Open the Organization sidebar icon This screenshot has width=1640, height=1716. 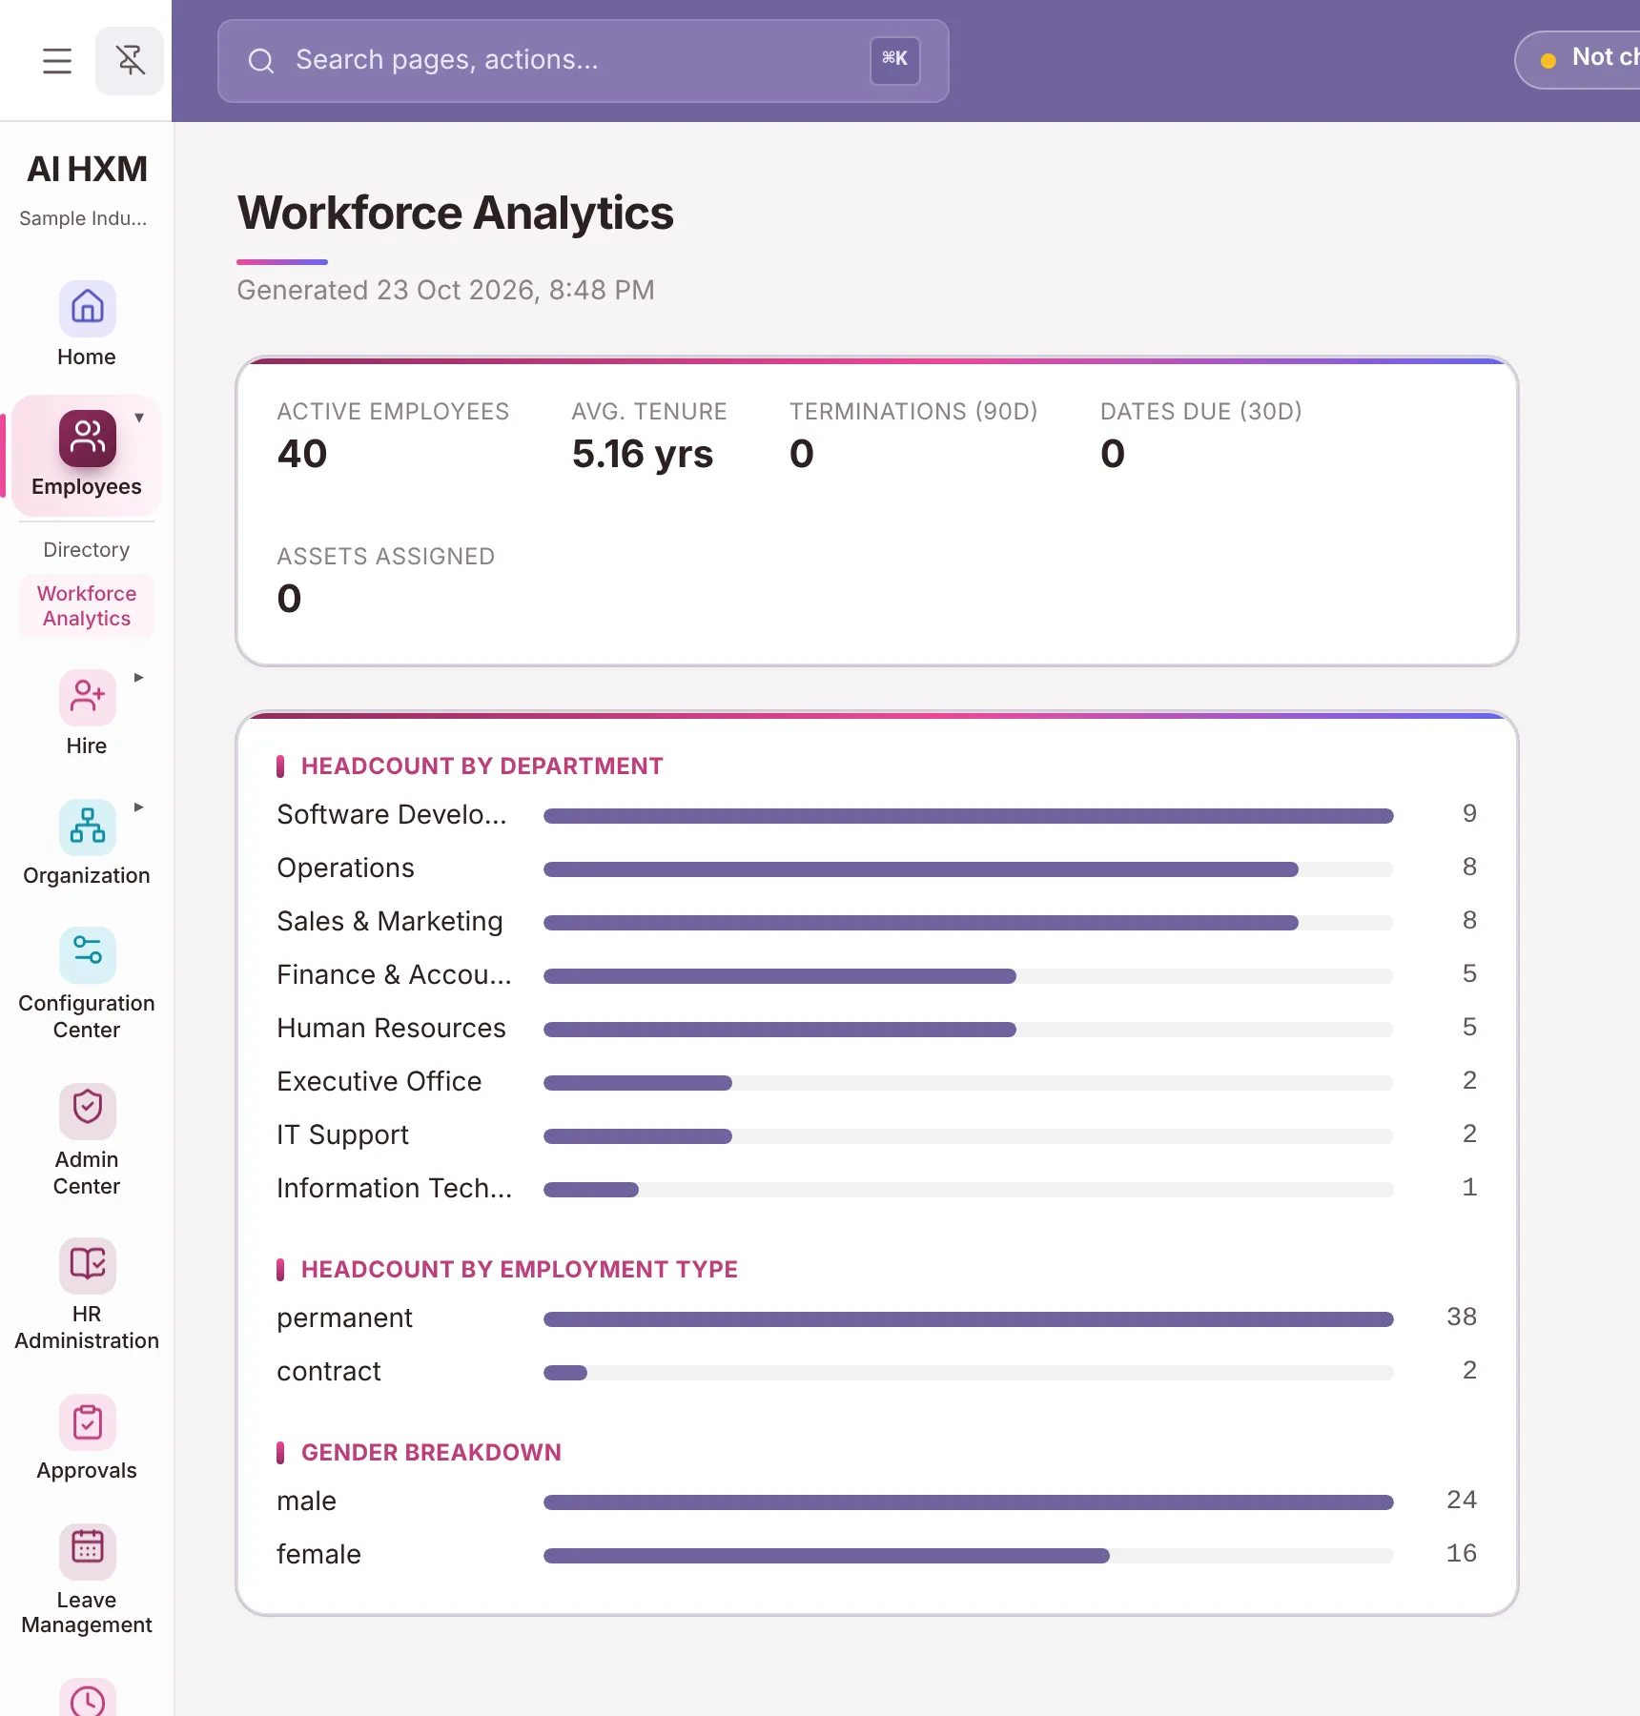88,827
